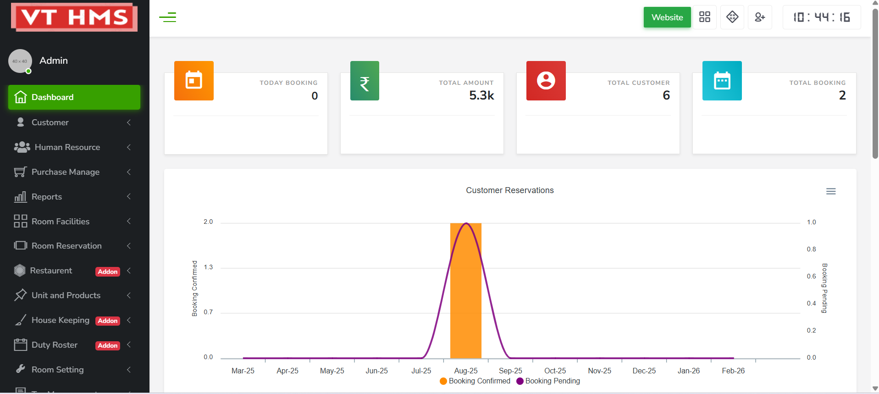Toggle the Booking Confirmed legend series
The width and height of the screenshot is (879, 394).
coord(475,381)
